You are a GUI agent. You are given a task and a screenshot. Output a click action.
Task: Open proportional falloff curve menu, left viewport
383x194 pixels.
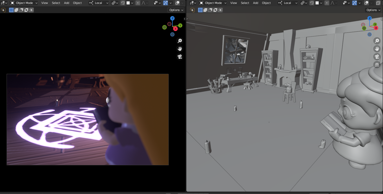145,3
